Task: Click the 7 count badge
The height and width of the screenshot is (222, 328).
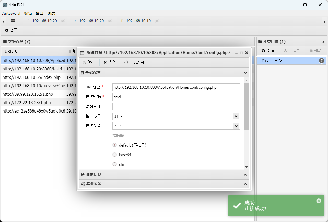Action: [322, 61]
